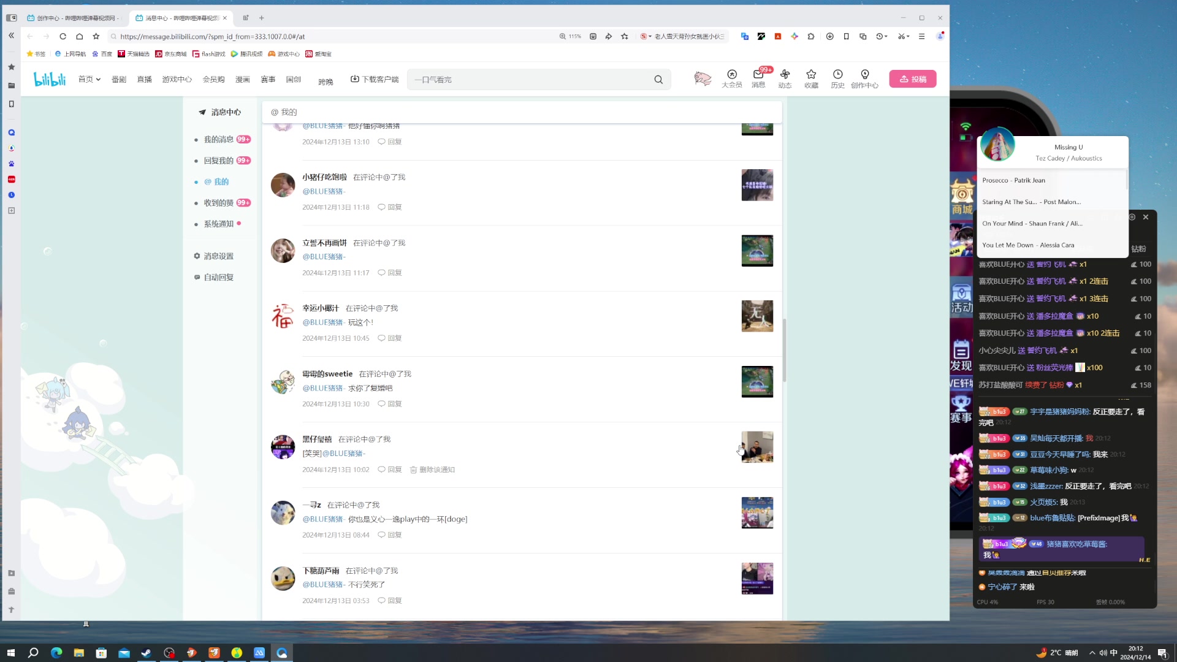Open 京东商城 bookmark
Viewport: 1177px width, 662px height.
(171, 54)
